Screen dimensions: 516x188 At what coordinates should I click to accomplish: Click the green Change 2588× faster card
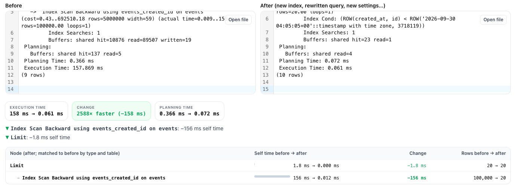[x=111, y=111]
